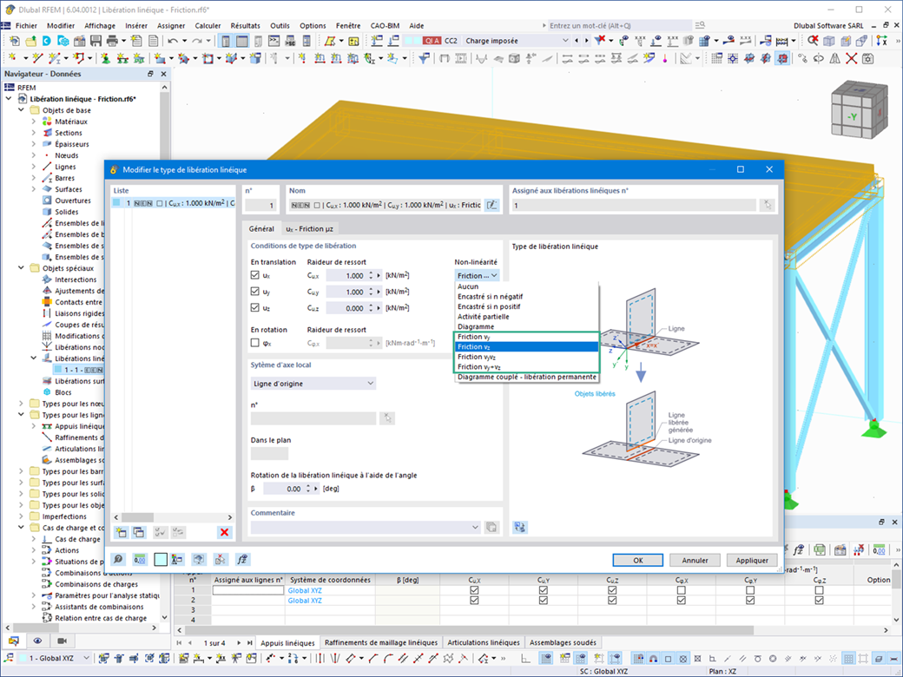The width and height of the screenshot is (903, 677).
Task: Open 'Ligne d'origine' axis system dropdown
Action: pos(313,384)
